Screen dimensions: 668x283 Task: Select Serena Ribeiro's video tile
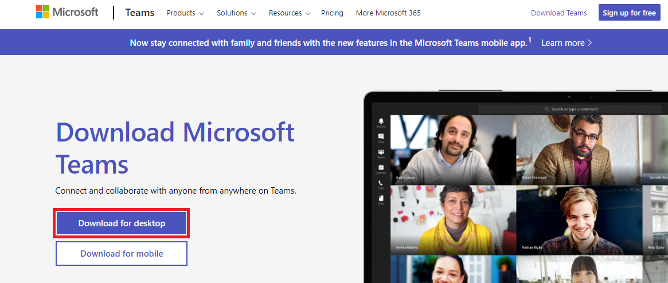click(x=453, y=219)
